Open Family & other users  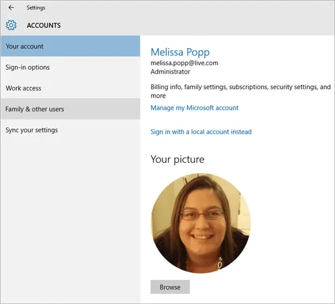(x=70, y=109)
